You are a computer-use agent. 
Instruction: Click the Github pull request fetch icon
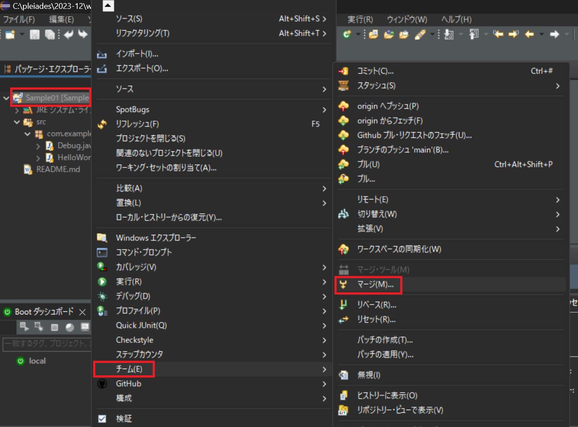[x=343, y=135]
